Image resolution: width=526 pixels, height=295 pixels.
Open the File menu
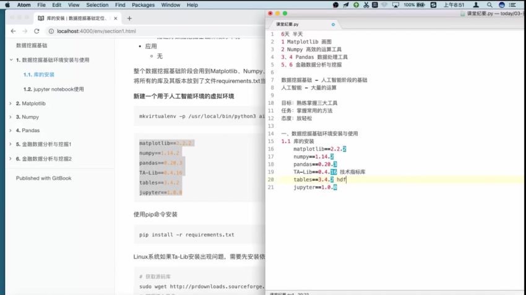coord(41,5)
